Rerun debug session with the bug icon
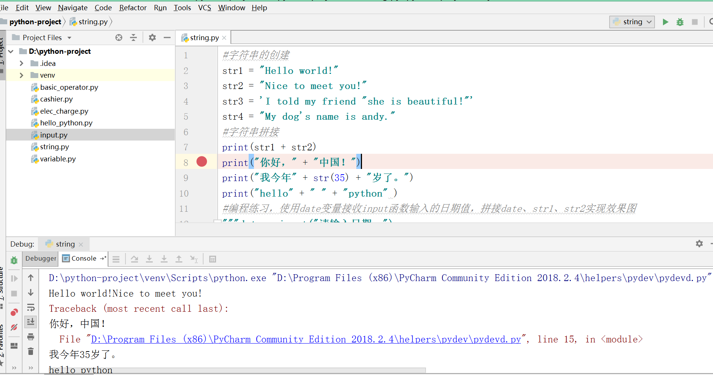Viewport: 713px width, 375px height. (14, 260)
